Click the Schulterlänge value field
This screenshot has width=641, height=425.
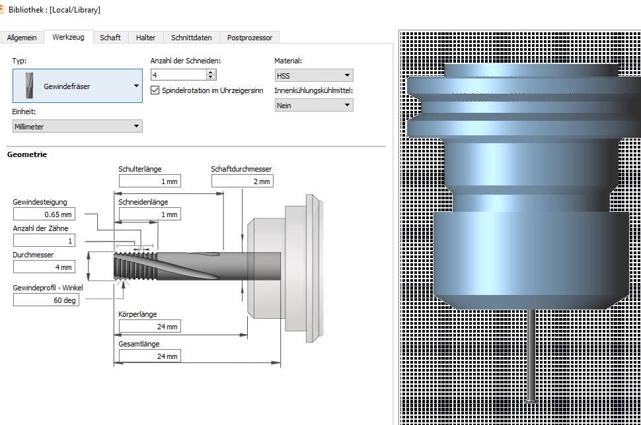pos(149,181)
